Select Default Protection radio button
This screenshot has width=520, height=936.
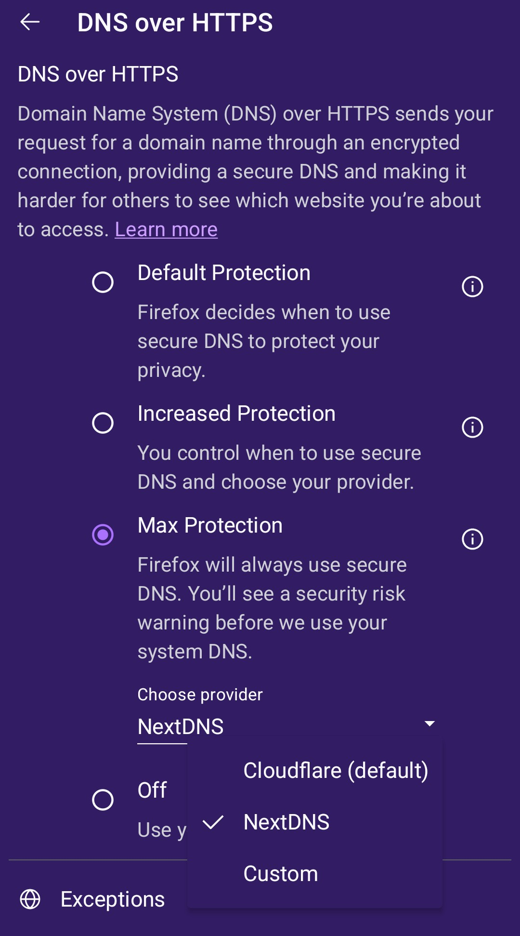[x=103, y=282]
